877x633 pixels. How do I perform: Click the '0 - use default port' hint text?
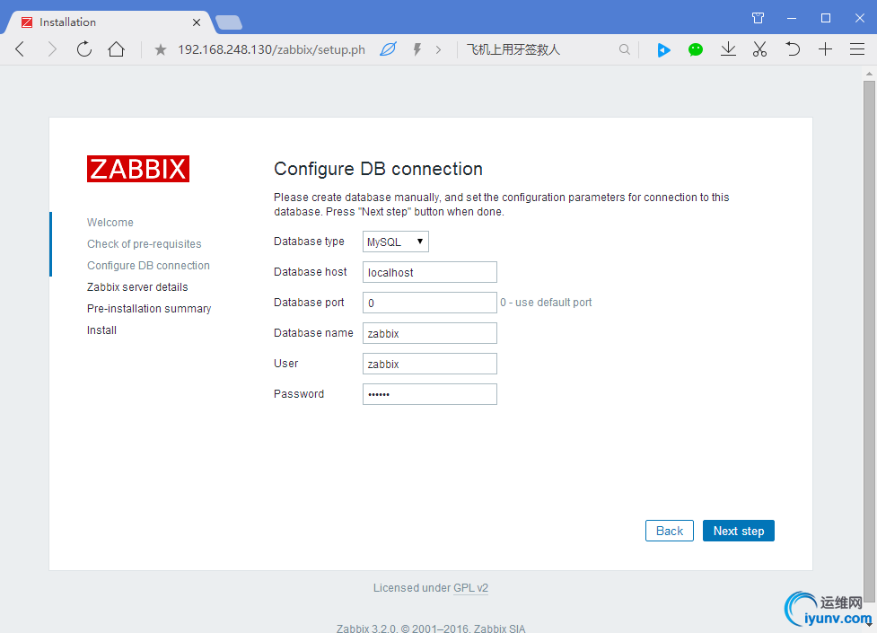tap(546, 303)
